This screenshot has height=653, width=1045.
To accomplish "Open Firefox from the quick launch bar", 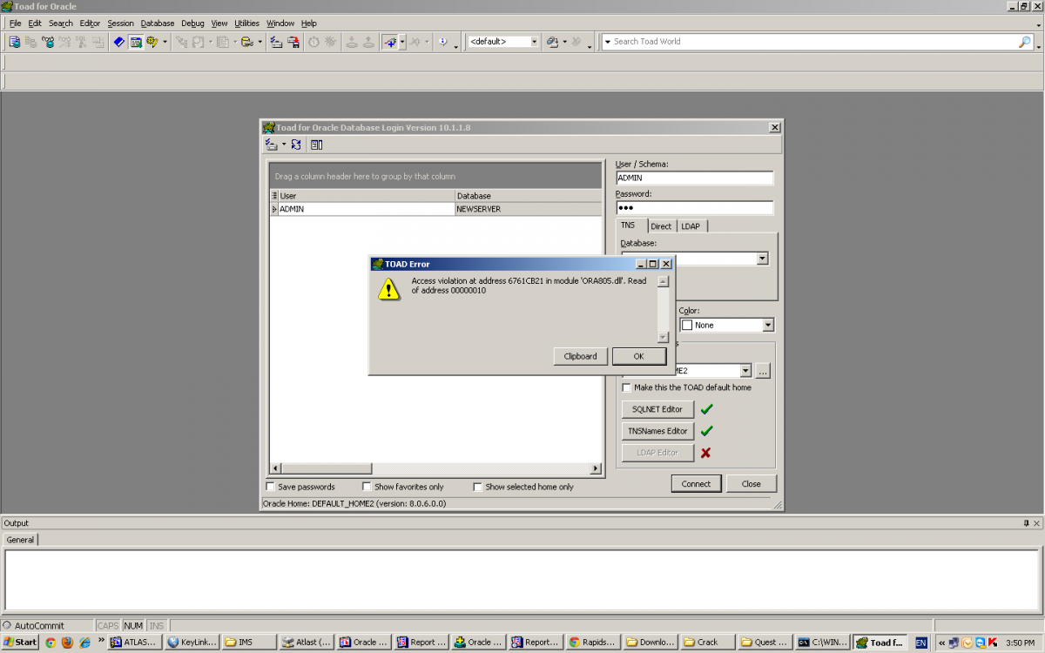I will click(67, 643).
